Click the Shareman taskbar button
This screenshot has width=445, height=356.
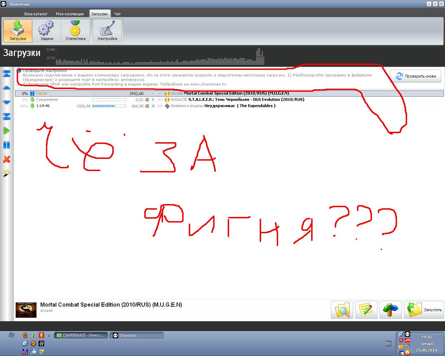pyautogui.click(x=137, y=335)
